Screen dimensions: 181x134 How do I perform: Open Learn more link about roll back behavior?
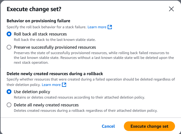pos(97,27)
